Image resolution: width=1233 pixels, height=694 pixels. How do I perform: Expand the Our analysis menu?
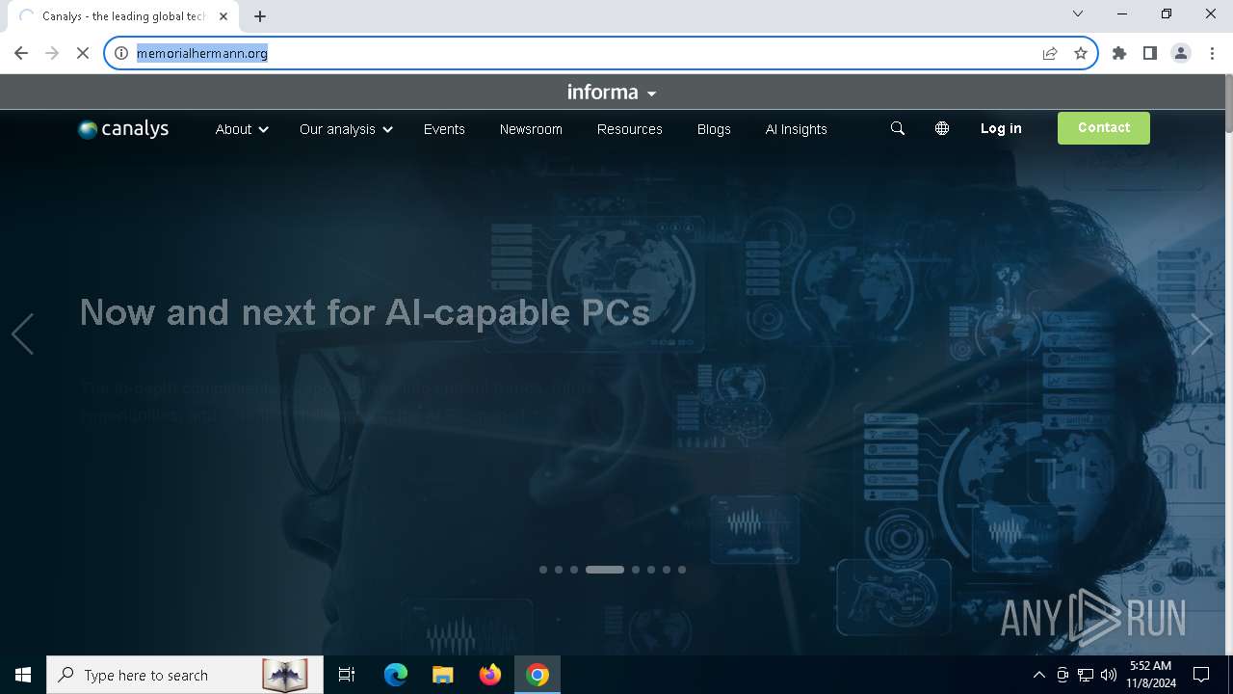pos(346,129)
